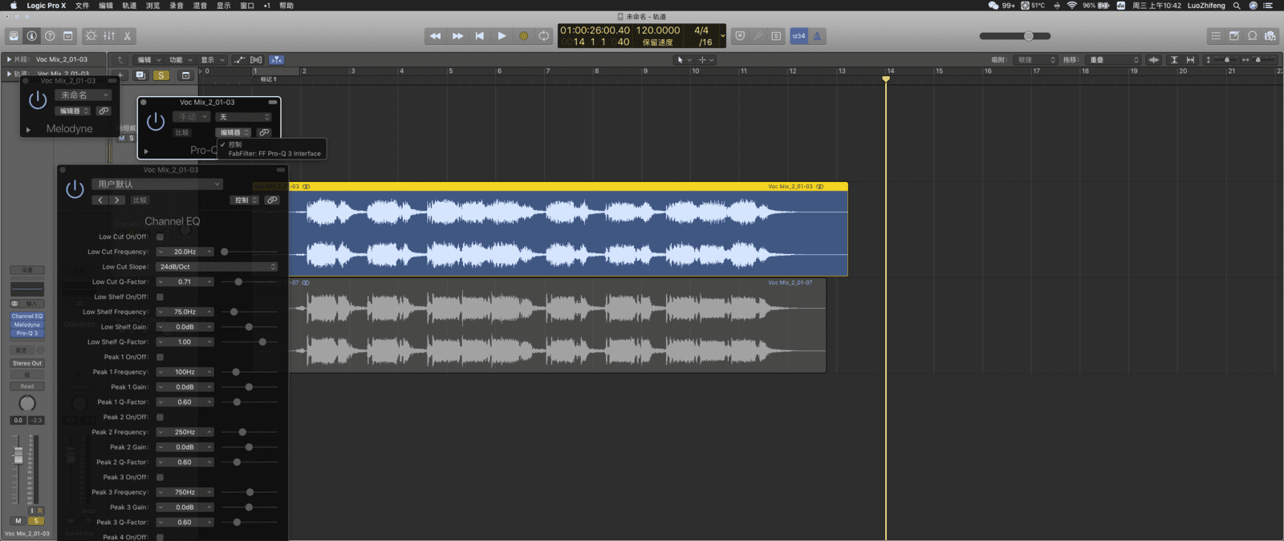Image resolution: width=1284 pixels, height=541 pixels.
Task: Open the List Editors button
Action: pos(1216,36)
